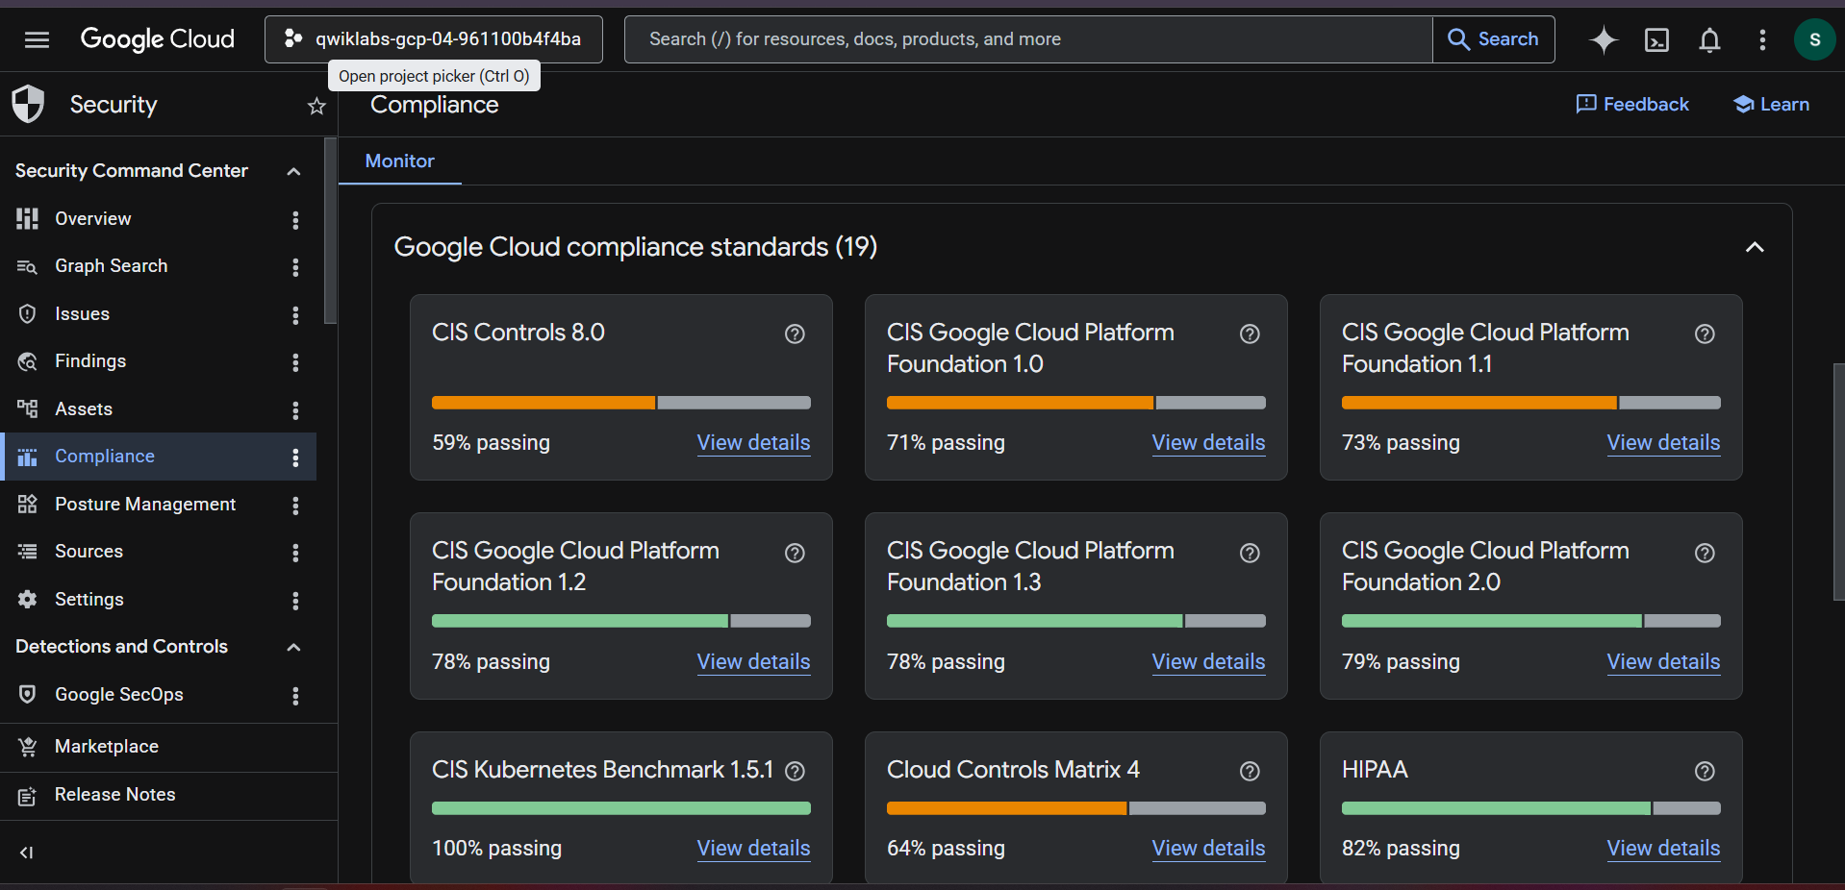Collapse Google Cloud compliance standards panel
This screenshot has width=1845, height=890.
1755,247
